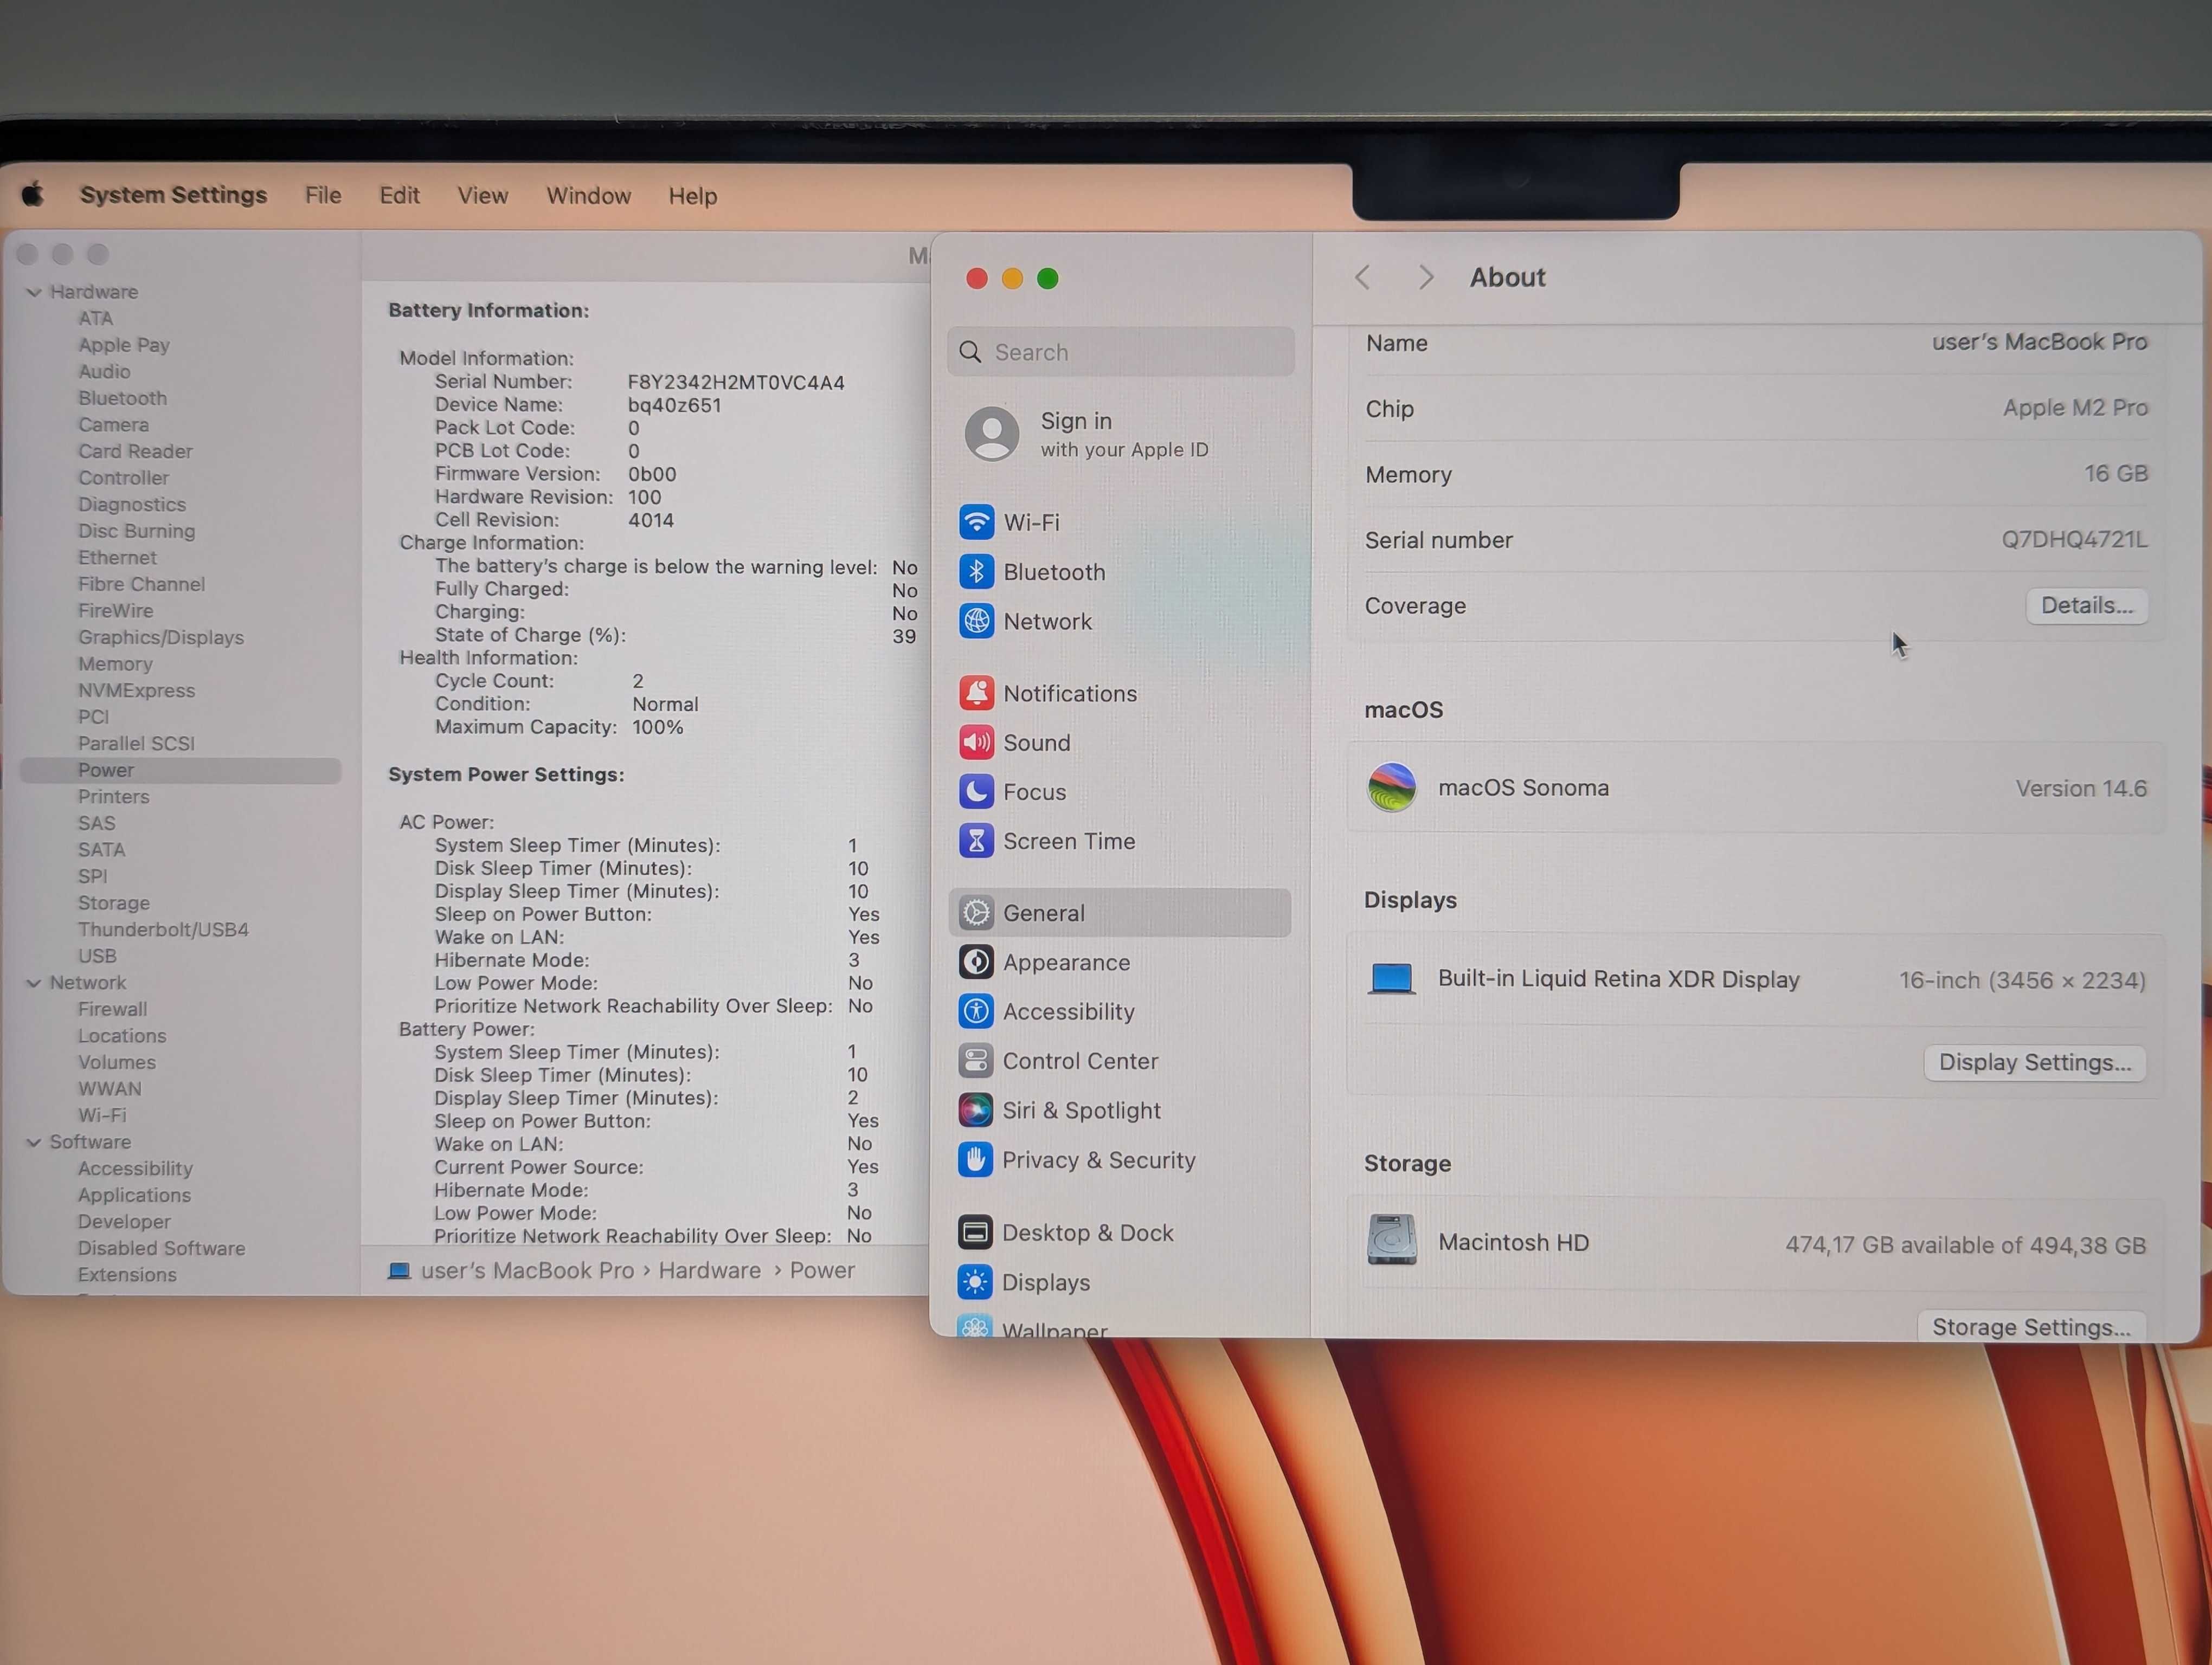This screenshot has height=1665, width=2212.
Task: Open Focus moon icon
Action: click(976, 791)
